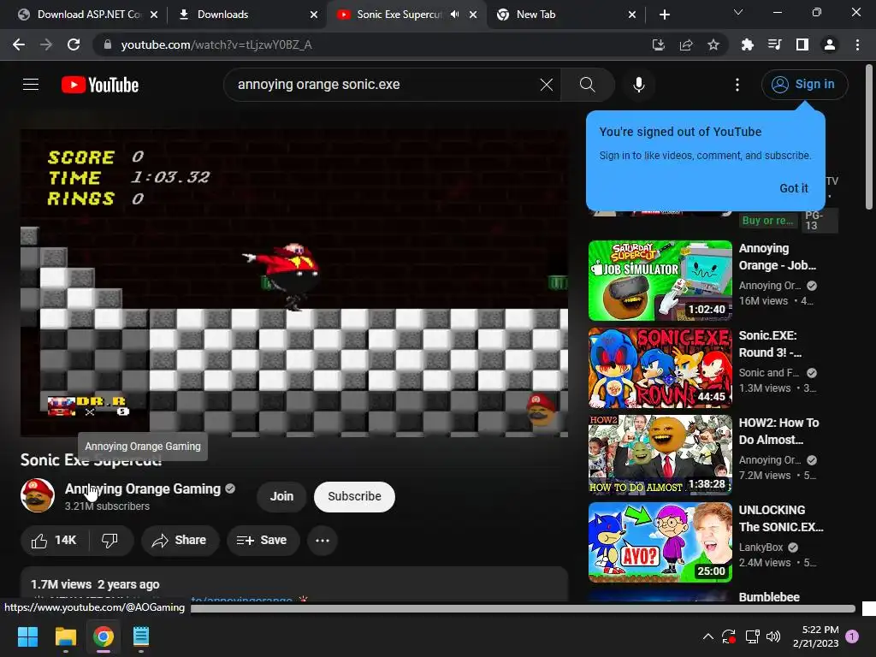The width and height of the screenshot is (876, 657).
Task: Share the video
Action: click(180, 541)
